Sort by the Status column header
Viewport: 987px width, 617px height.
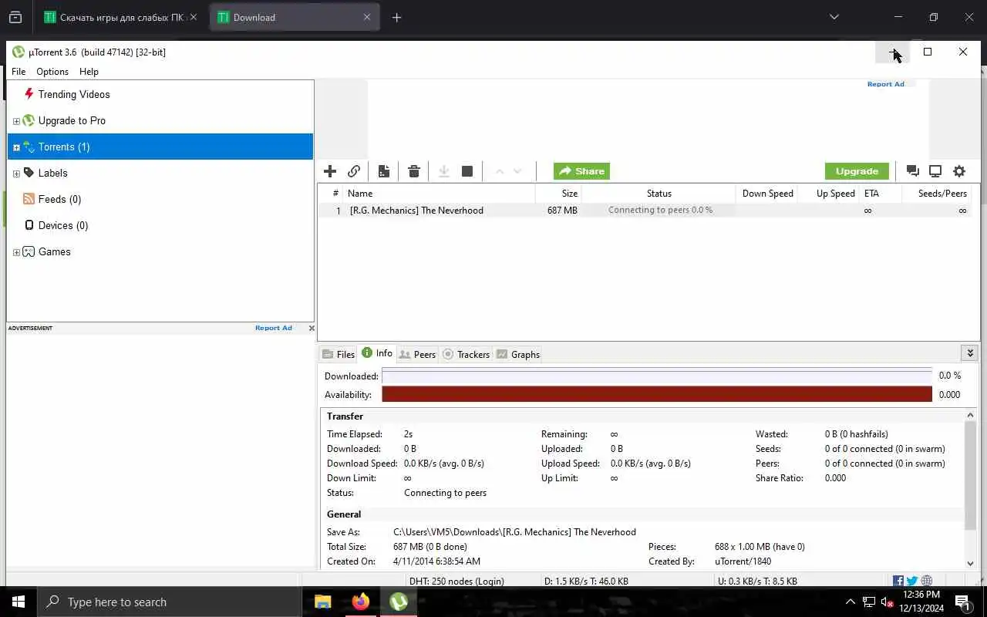[x=659, y=194]
